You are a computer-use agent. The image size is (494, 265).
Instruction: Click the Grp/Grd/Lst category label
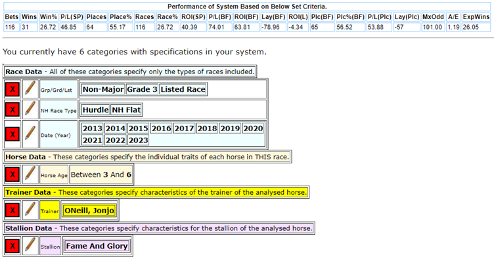point(58,90)
